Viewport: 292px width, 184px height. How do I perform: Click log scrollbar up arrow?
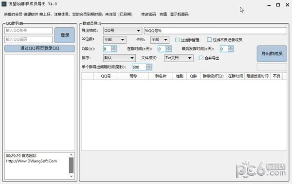point(72,155)
